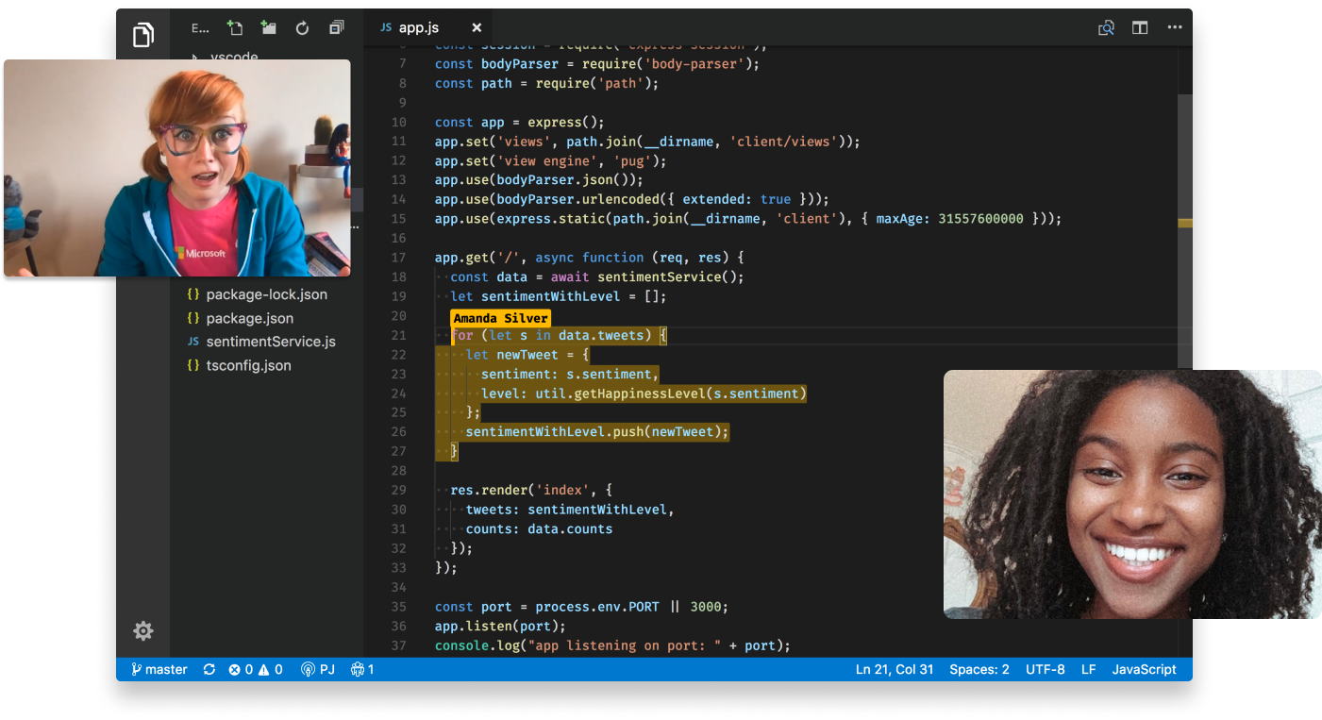The height and width of the screenshot is (720, 1322).
Task: Select the JavaScript language mode indicator
Action: [1145, 669]
